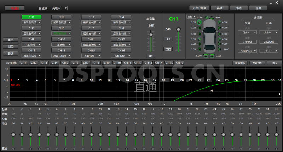Select the H high-pass marker on the curve
The image size is (283, 152).
coord(212,91)
